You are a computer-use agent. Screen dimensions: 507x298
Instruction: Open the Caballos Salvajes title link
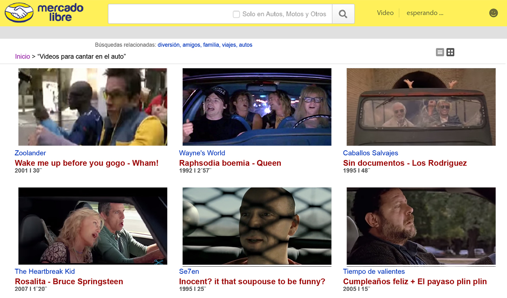tap(370, 153)
